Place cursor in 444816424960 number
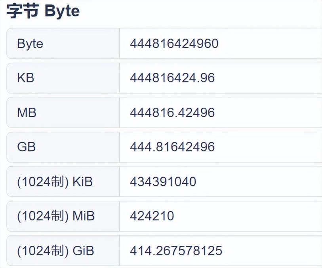Image resolution: width=322 pixels, height=268 pixels. pyautogui.click(x=174, y=43)
